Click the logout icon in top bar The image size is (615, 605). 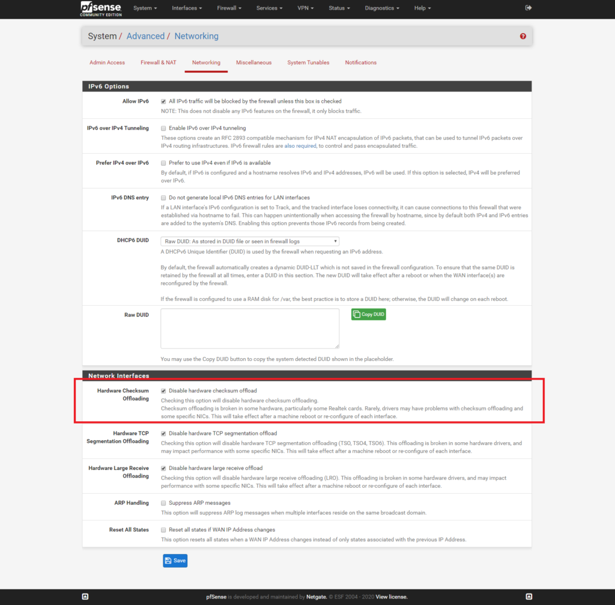tap(529, 8)
